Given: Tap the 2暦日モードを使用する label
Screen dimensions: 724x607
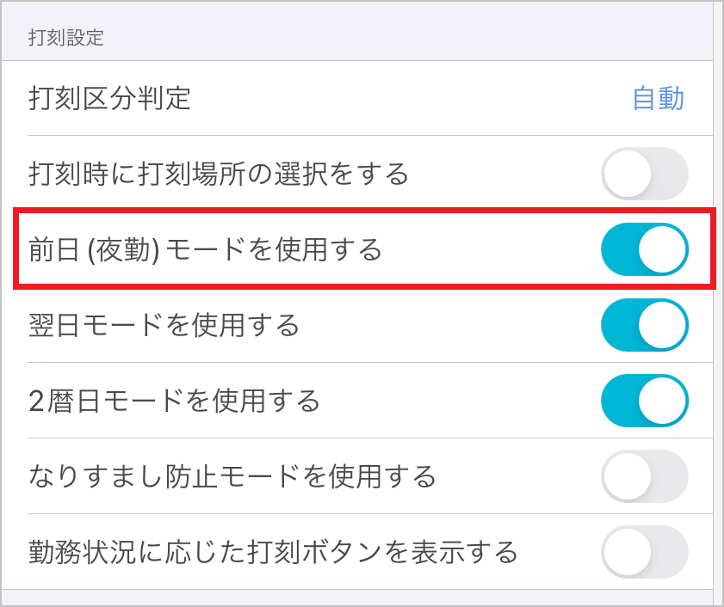Looking at the screenshot, I should point(174,401).
